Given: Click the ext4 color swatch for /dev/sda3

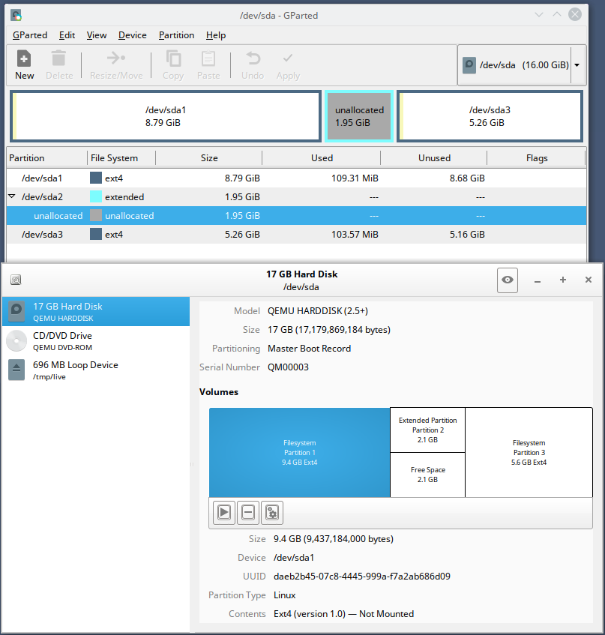Looking at the screenshot, I should (x=96, y=234).
